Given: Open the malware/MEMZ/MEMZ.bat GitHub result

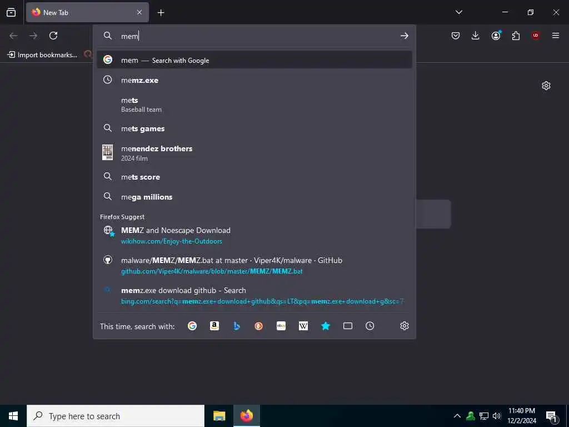Looking at the screenshot, I should point(254,265).
